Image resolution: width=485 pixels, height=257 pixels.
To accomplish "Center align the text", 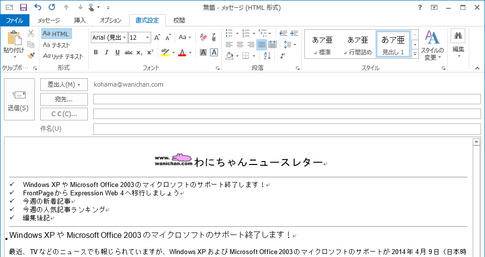I will tap(240, 45).
